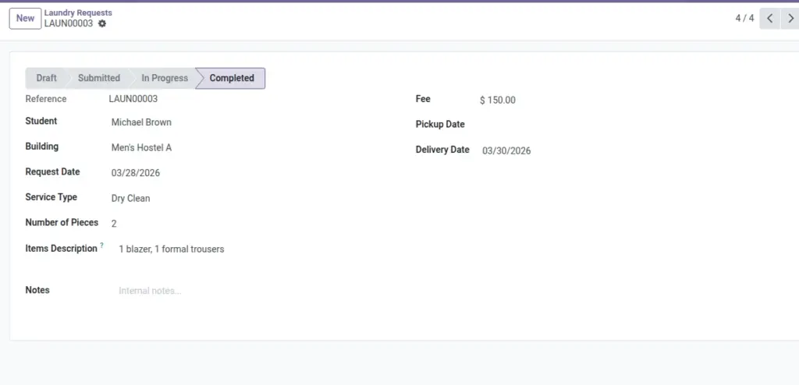Click the Number of Pieces label
The height and width of the screenshot is (385, 799).
pos(62,223)
